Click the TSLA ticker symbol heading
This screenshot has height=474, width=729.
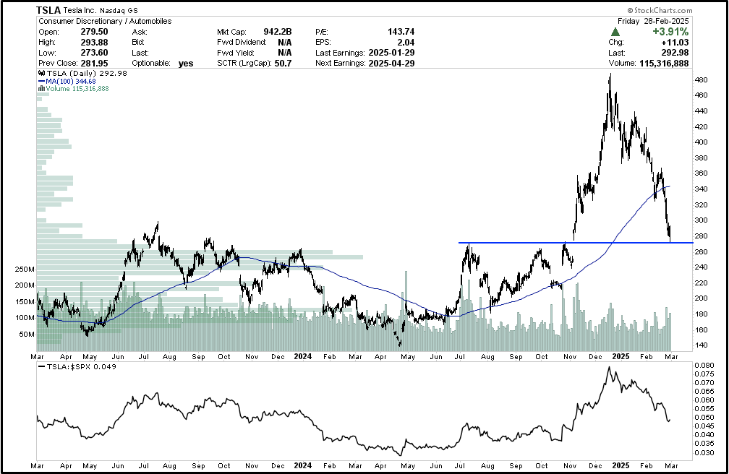(x=49, y=10)
